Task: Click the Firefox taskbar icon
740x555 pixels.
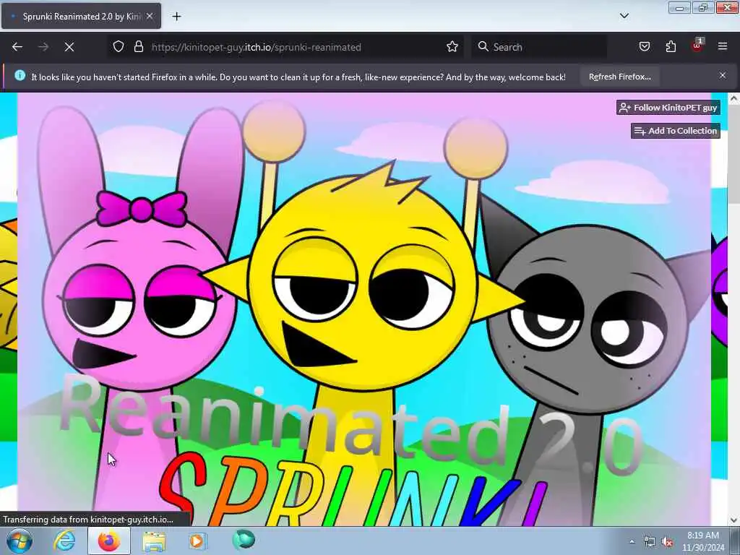Action: coord(109,541)
